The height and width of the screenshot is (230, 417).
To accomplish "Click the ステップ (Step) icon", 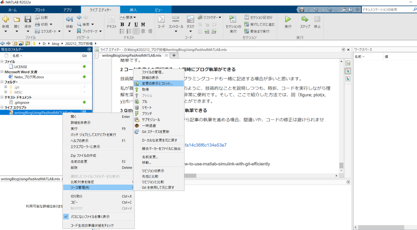I will pos(305,19).
